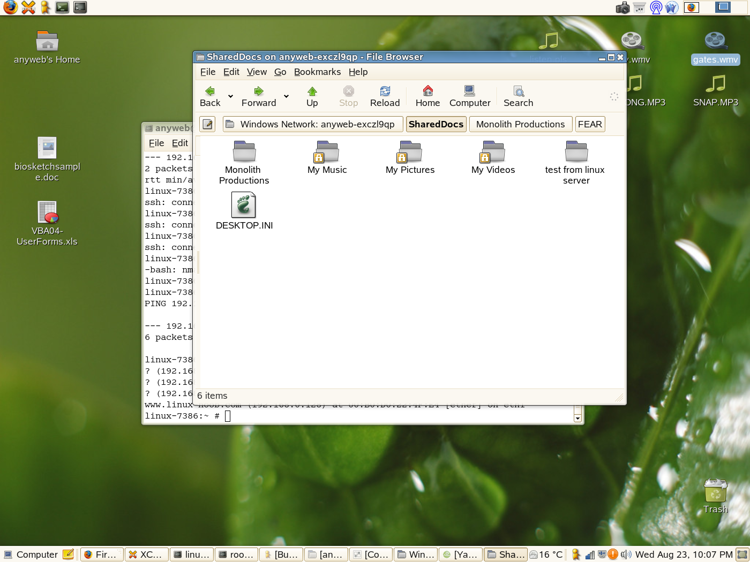Open Edit menu in terminal window
750x562 pixels.
coord(180,143)
